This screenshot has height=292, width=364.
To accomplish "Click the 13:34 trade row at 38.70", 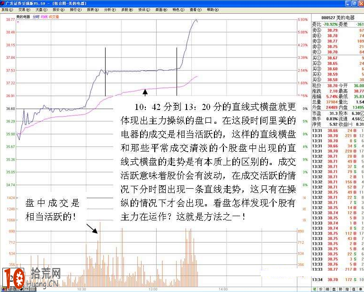I will pos(338,280).
